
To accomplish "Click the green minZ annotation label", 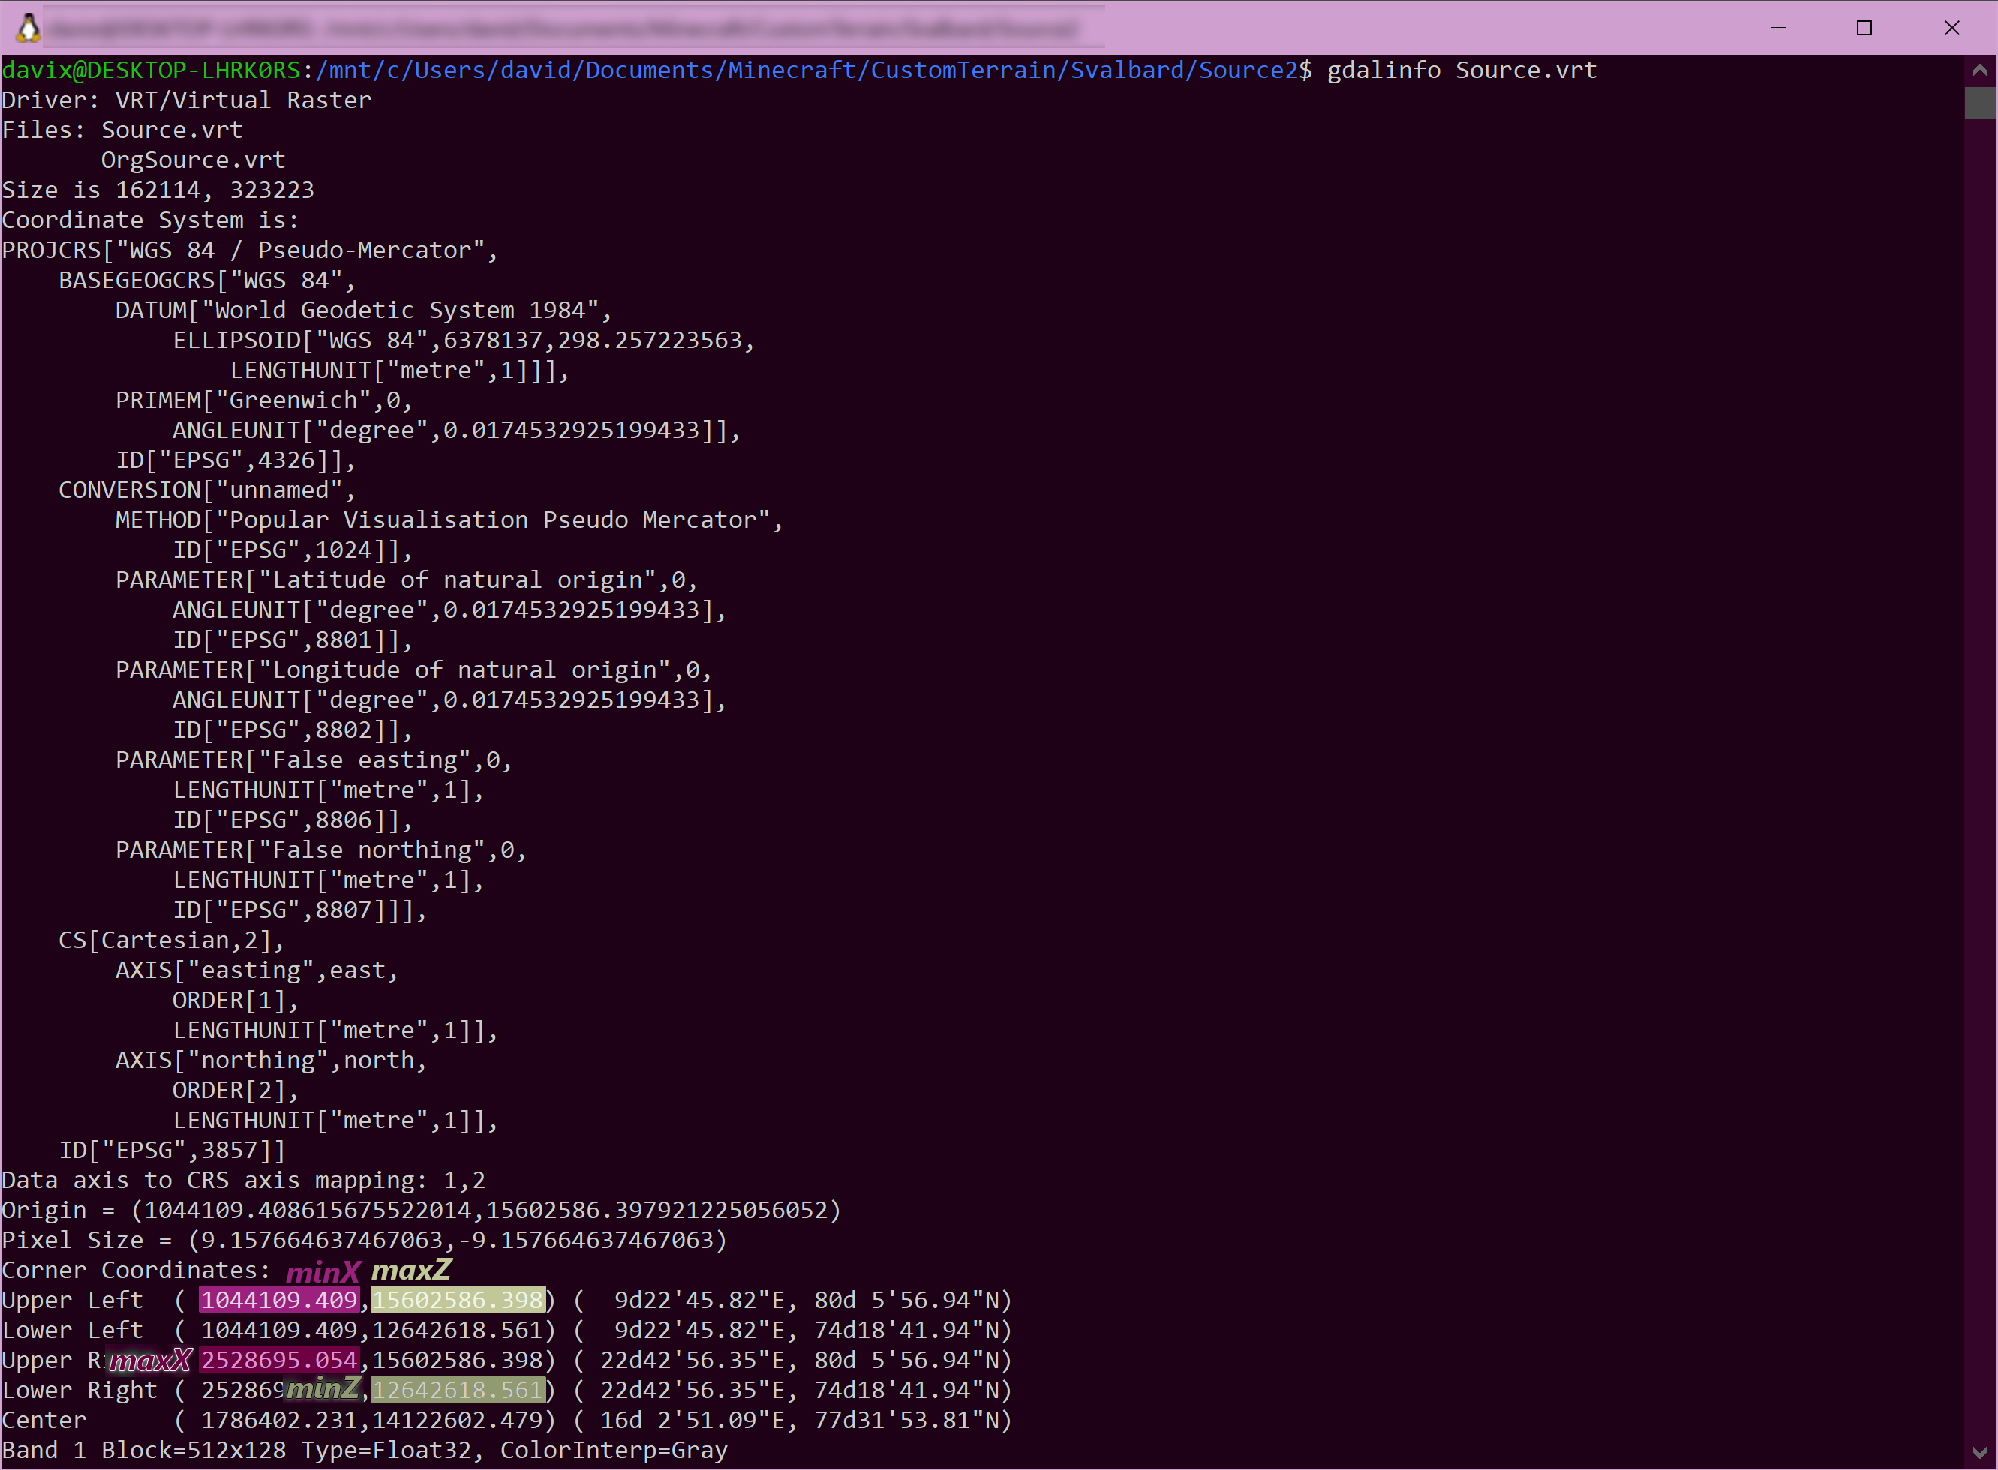I will [322, 1388].
